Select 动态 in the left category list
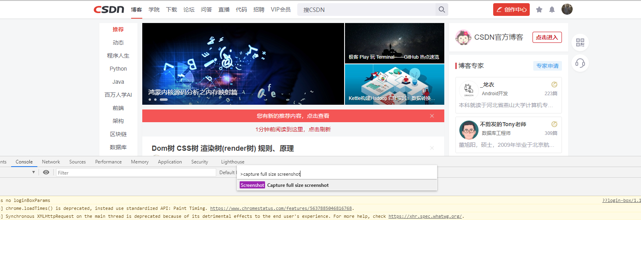 118,42
